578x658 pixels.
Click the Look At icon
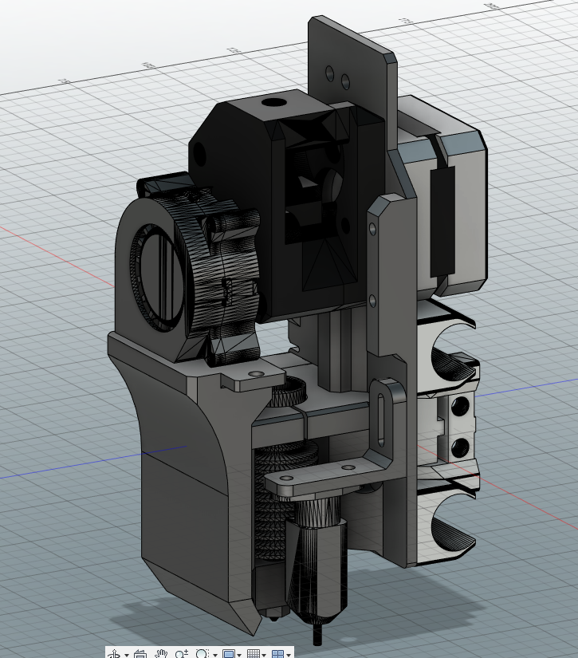140,654
